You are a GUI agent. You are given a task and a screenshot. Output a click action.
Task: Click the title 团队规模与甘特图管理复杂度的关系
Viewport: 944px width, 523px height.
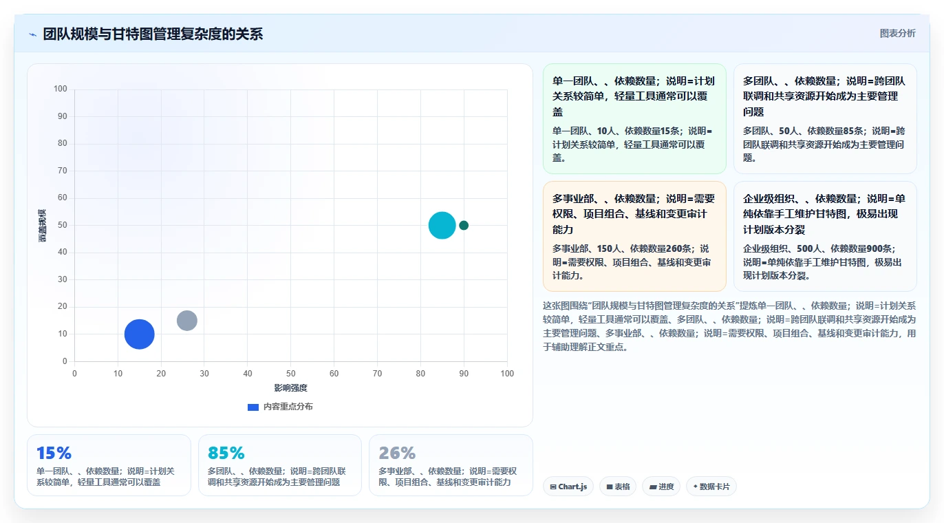pyautogui.click(x=153, y=34)
